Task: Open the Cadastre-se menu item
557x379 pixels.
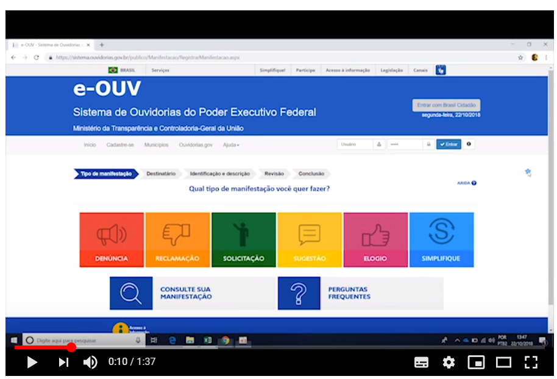Action: pos(120,145)
